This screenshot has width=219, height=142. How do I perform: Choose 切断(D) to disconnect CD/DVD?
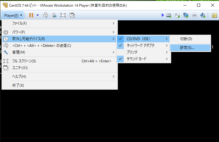point(190,39)
